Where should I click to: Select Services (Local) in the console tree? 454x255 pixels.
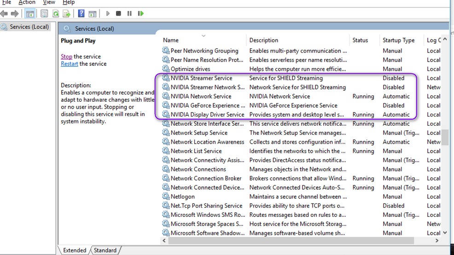29,27
